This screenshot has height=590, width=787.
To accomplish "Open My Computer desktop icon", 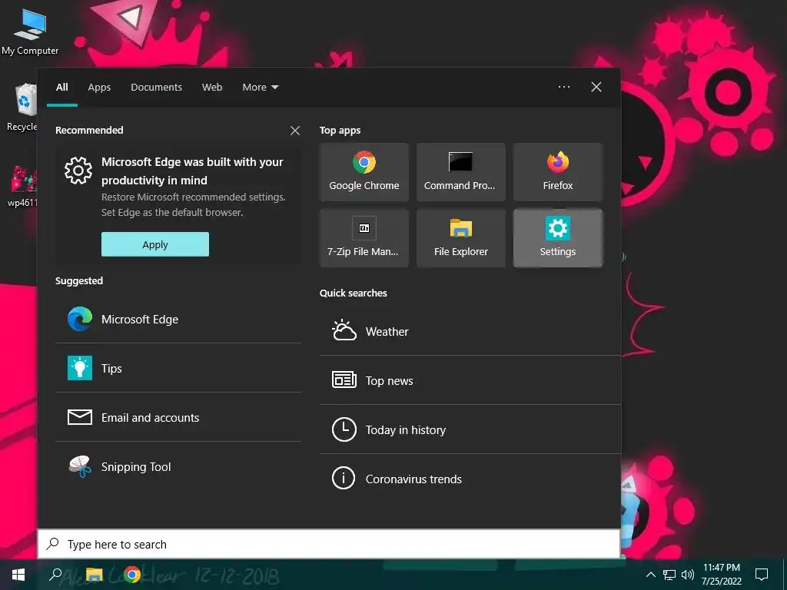I will pos(30,32).
